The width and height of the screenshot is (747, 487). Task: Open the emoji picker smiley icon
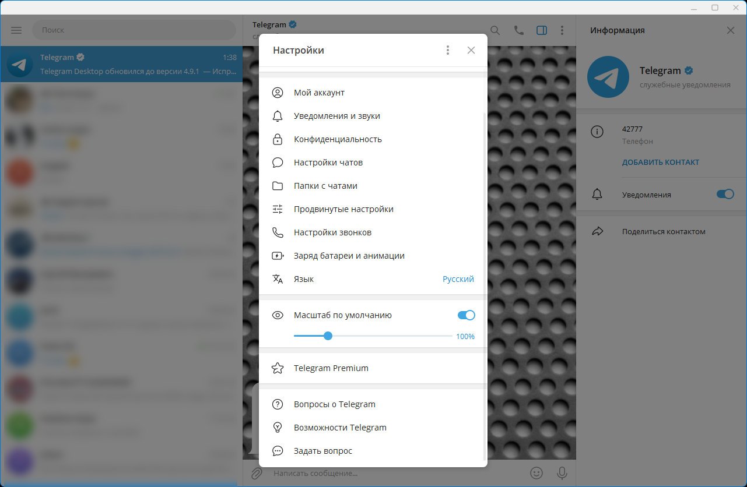pyautogui.click(x=536, y=473)
